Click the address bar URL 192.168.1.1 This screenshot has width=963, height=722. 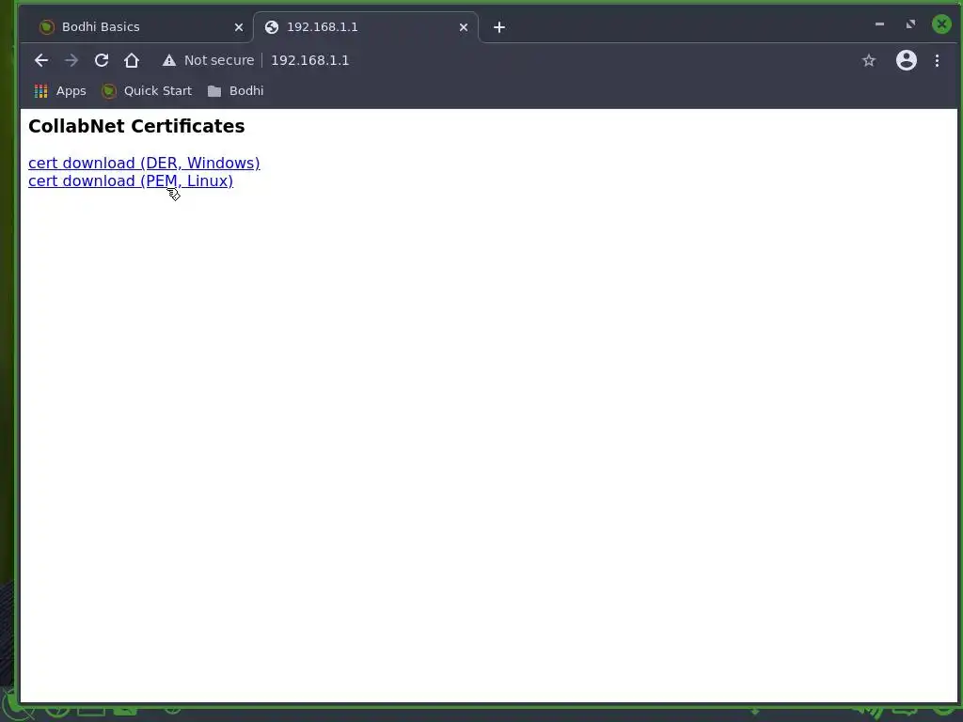click(x=309, y=60)
